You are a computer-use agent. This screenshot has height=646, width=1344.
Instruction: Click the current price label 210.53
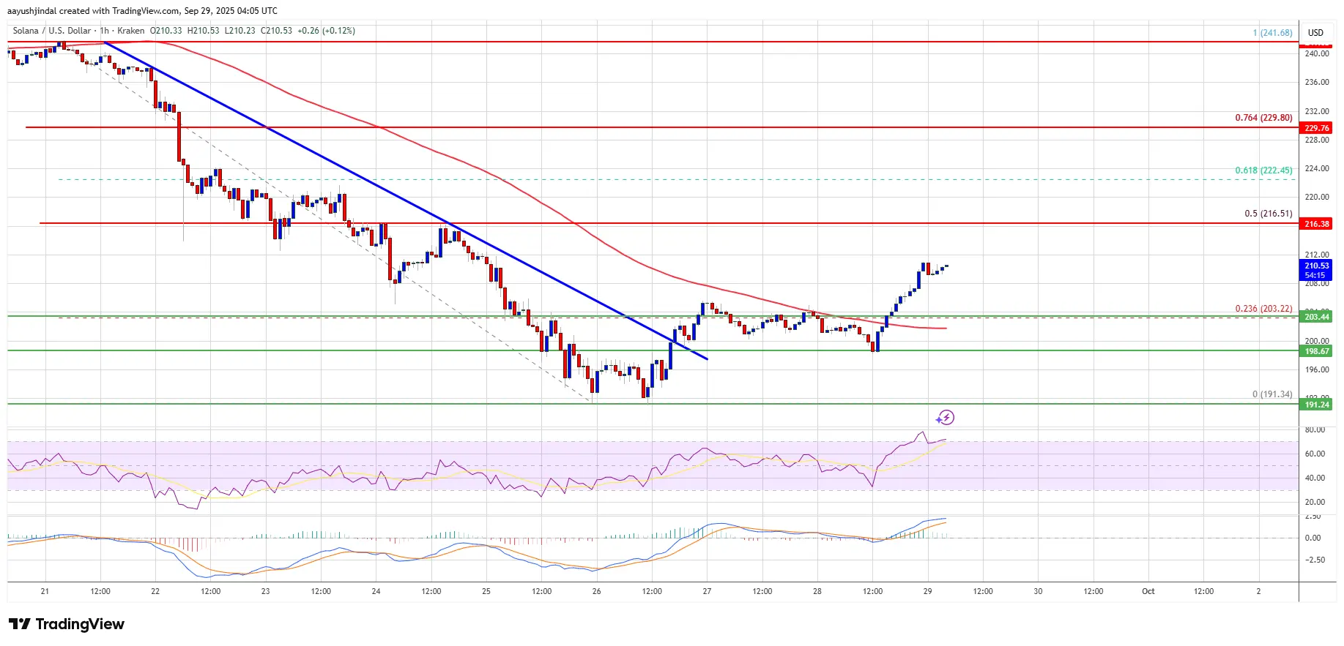[1316, 266]
